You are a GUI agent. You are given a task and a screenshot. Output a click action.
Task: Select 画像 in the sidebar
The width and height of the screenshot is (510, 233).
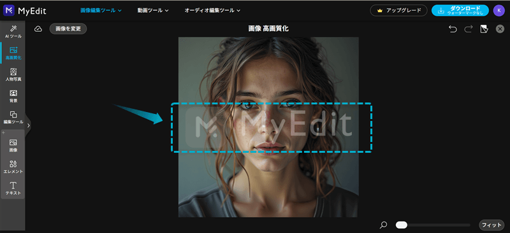pos(13,145)
